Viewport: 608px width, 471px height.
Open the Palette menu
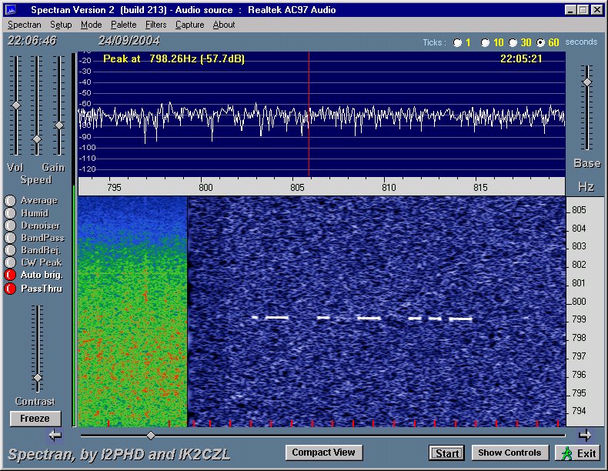[123, 25]
